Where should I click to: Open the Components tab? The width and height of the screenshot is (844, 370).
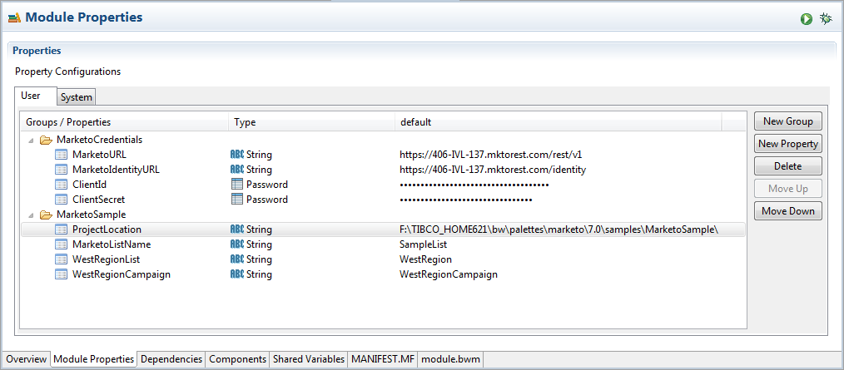pos(237,359)
